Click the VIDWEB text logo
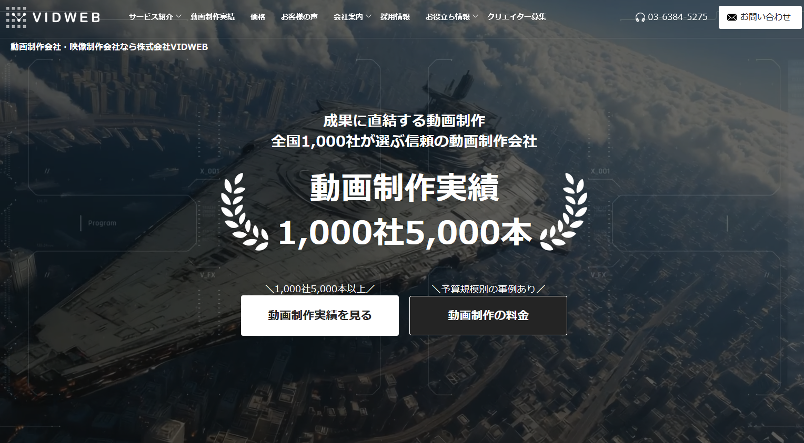 pos(66,17)
